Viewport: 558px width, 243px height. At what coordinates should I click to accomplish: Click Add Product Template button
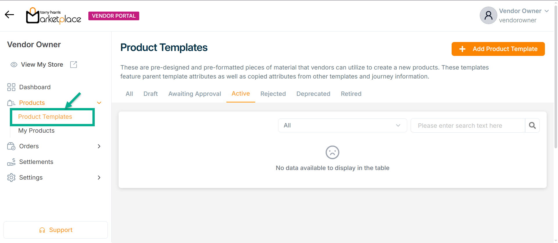click(498, 49)
